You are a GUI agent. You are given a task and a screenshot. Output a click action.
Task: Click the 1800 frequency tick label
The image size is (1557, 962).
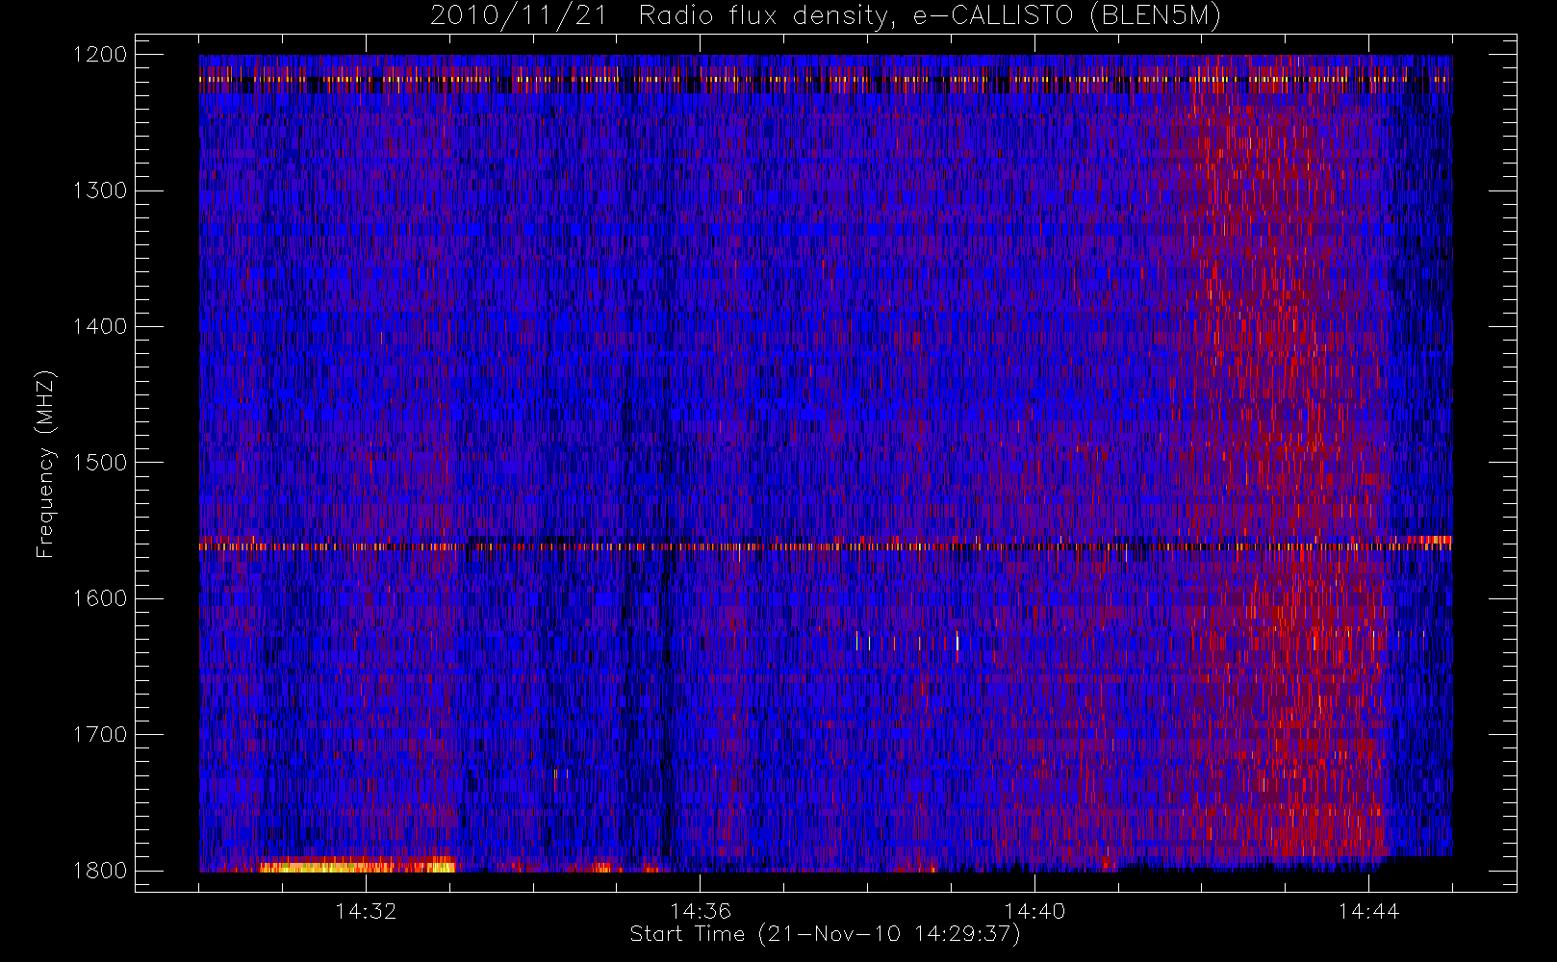[100, 871]
